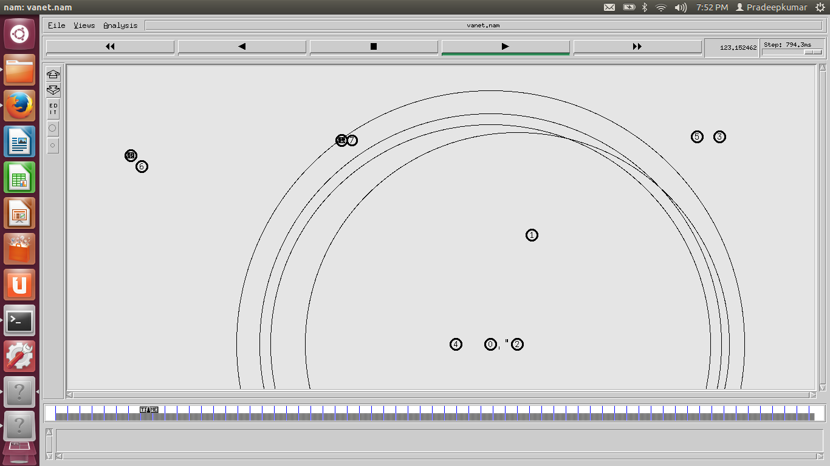
Task: Click the TIME marker on the timeline
Action: 149,410
